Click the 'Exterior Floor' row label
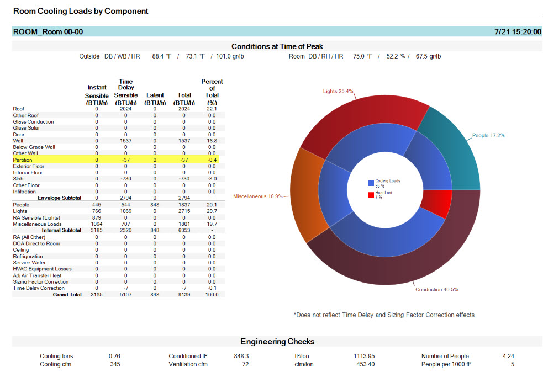 [x=28, y=166]
